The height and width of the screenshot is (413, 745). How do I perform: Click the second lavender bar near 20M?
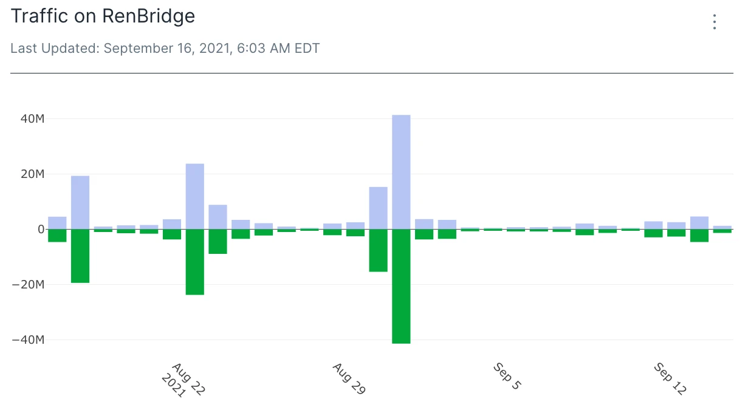click(80, 202)
